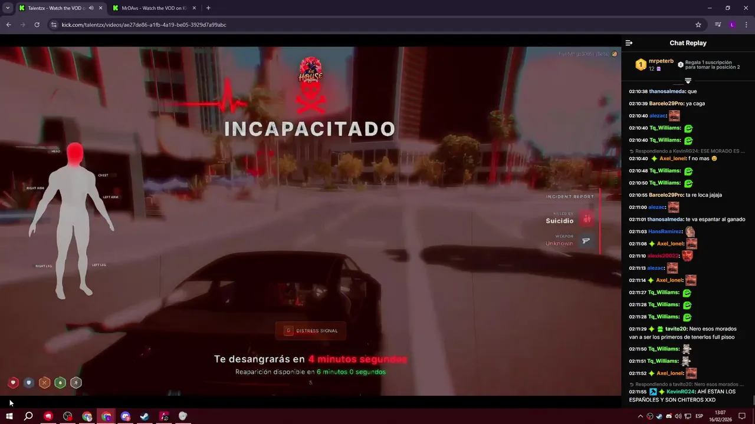Click the Suicidio killer icon
Image resolution: width=755 pixels, height=424 pixels.
586,219
